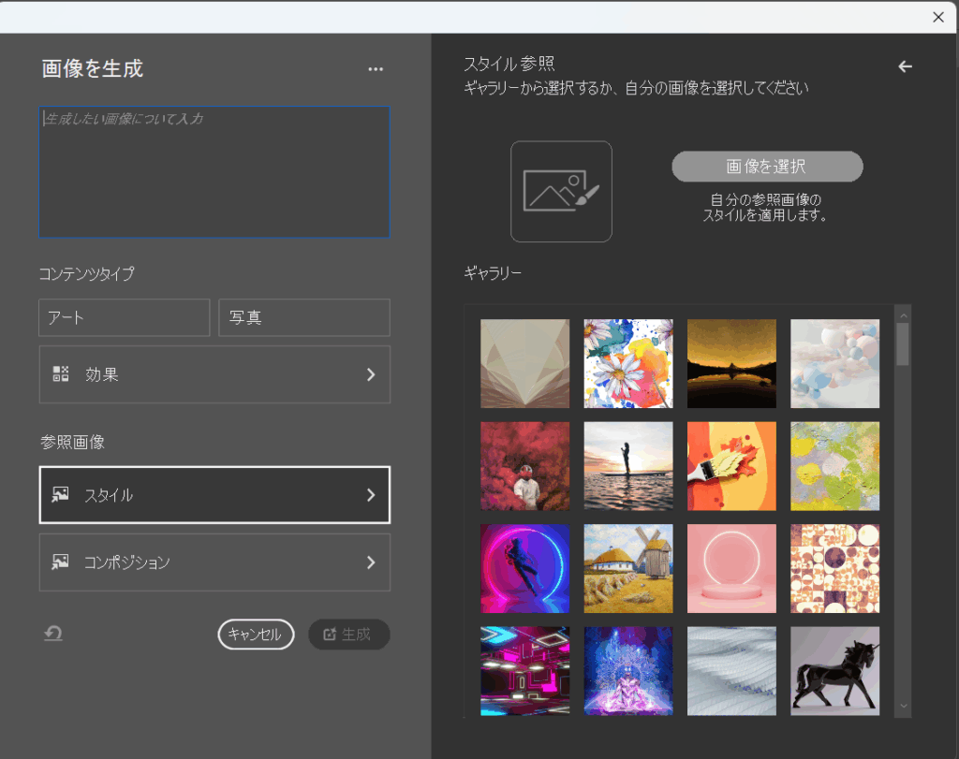Screen dimensions: 959x759
Task: Click the reset icon beside Cancel button
Action: point(53,634)
